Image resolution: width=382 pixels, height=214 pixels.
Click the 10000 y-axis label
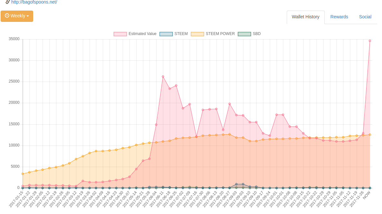14,145
